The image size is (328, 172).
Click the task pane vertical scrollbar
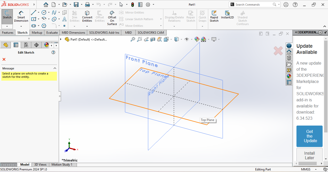326,87
